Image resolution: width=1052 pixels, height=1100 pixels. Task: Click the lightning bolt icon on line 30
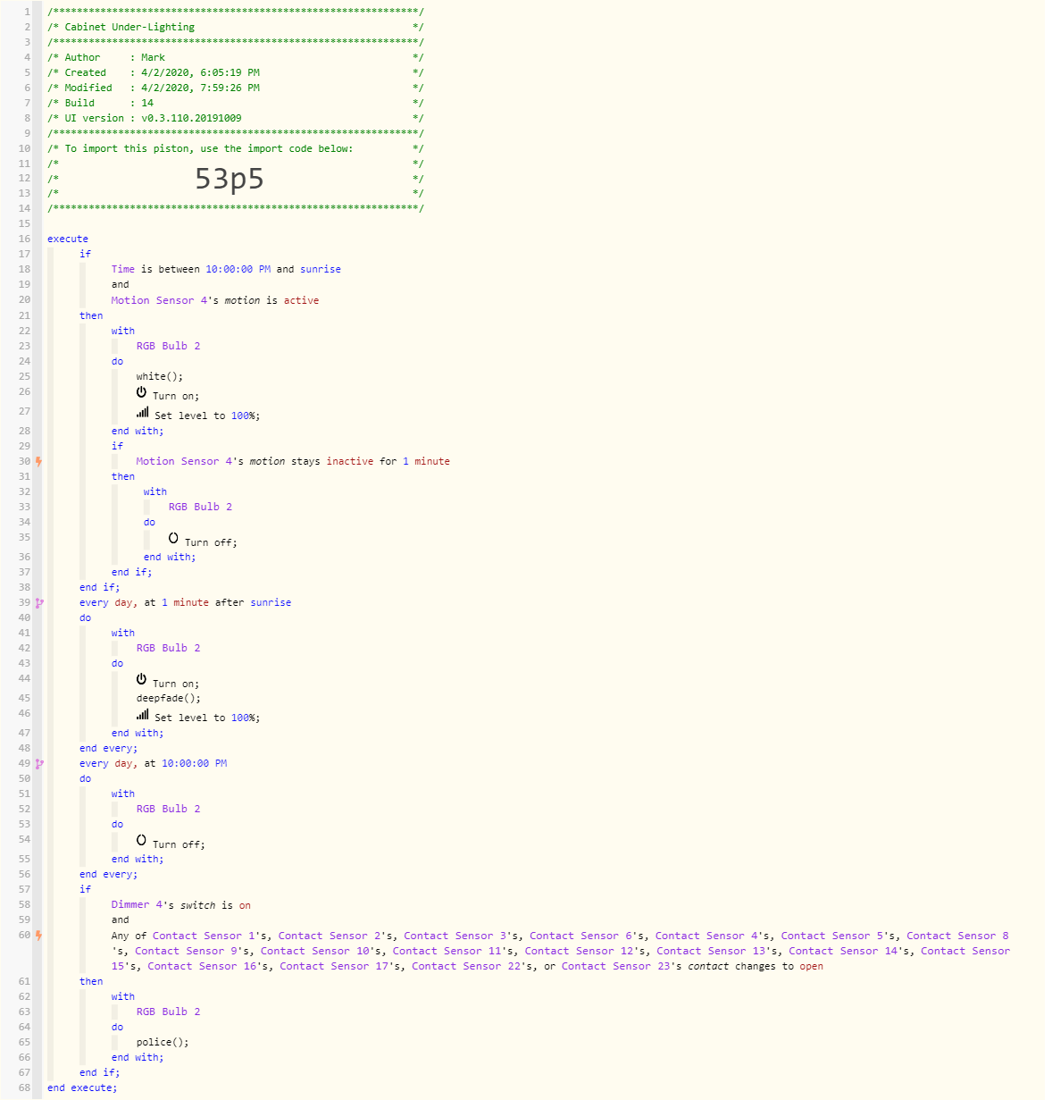pyautogui.click(x=38, y=461)
